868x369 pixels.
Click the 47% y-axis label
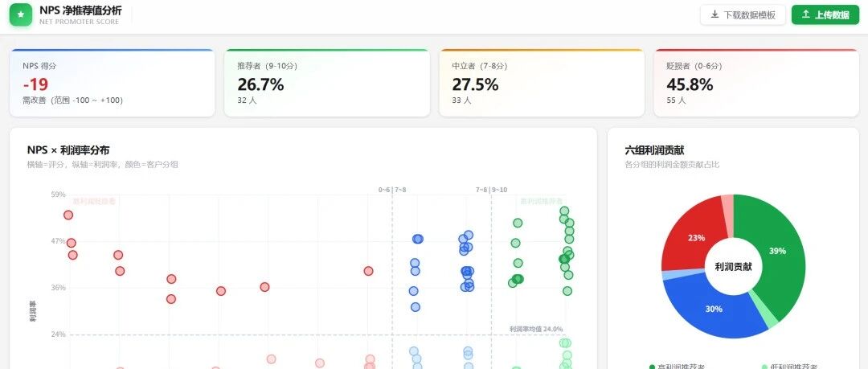coord(58,241)
